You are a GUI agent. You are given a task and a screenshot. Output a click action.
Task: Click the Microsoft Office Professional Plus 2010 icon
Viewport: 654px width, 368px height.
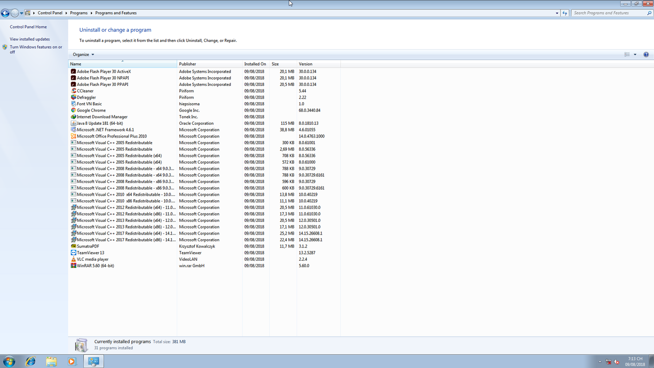[x=74, y=136]
